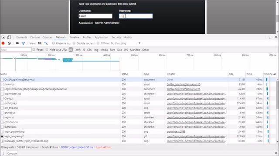The height and width of the screenshot is (156, 279).
Task: Filter requests by Font
Action: (x=112, y=50)
